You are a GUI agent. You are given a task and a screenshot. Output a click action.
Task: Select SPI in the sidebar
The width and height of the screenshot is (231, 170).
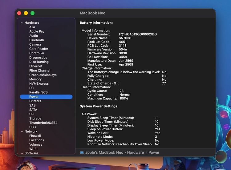32,114
